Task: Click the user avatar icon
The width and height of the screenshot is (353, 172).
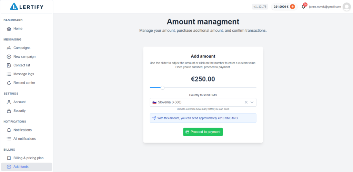Action: coord(346,7)
